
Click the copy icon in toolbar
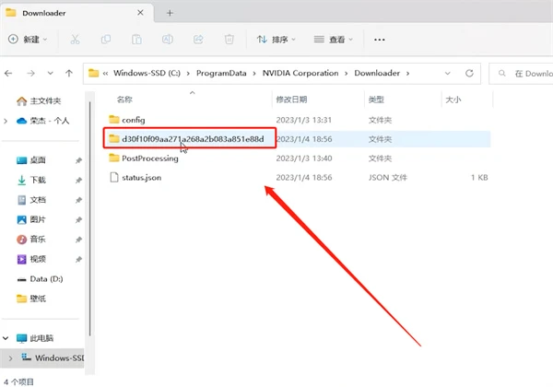pyautogui.click(x=106, y=40)
